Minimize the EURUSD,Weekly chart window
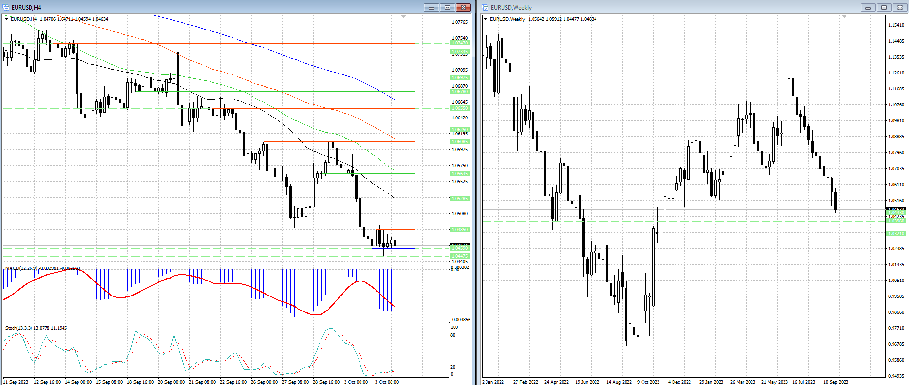This screenshot has height=385, width=909. click(x=868, y=7)
